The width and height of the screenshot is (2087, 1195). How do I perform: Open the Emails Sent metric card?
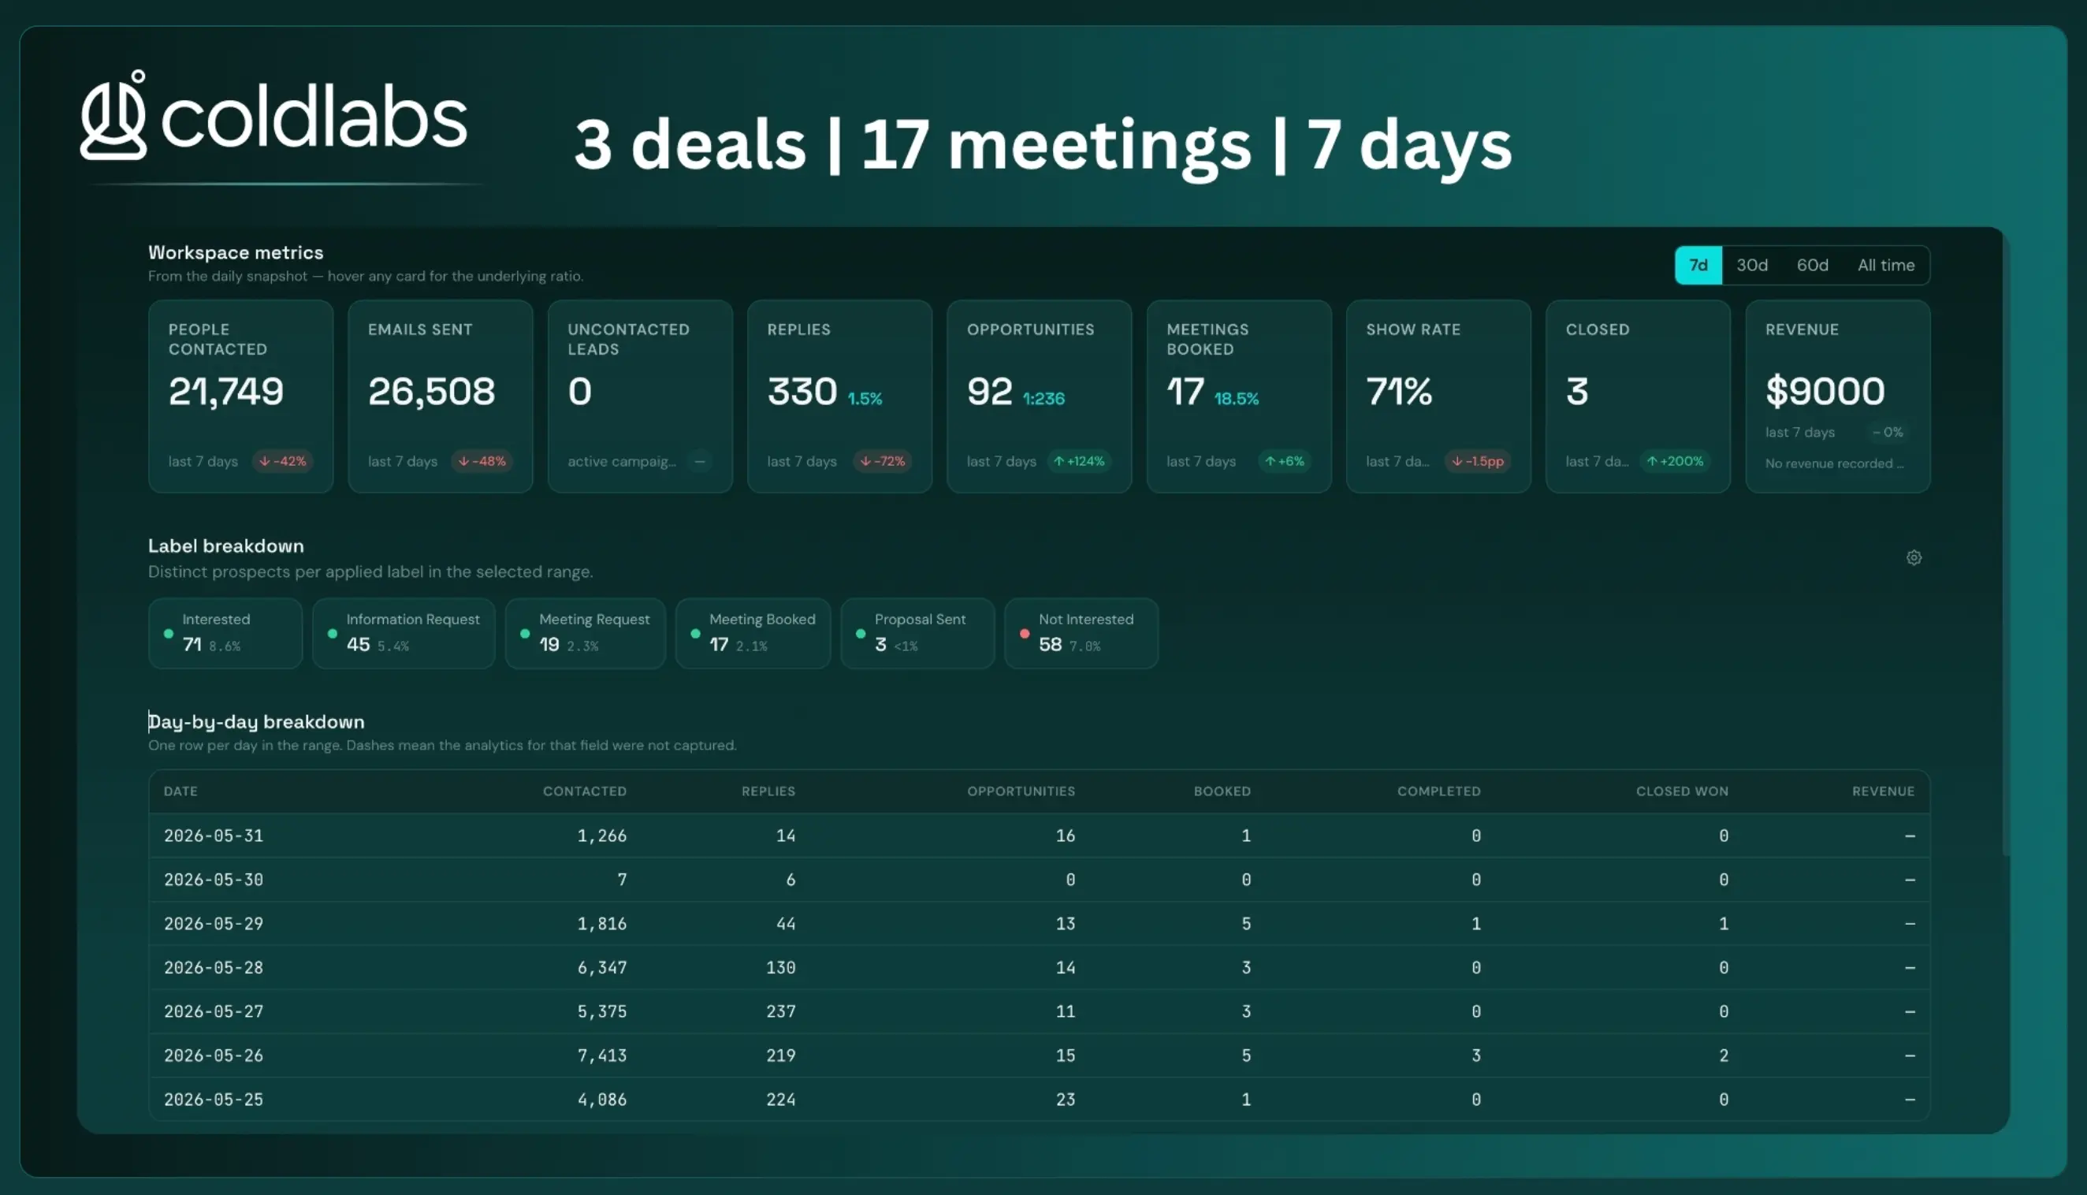pos(440,396)
